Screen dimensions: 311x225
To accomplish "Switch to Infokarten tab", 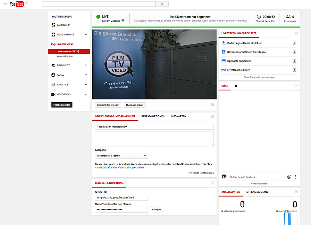I will (179, 116).
